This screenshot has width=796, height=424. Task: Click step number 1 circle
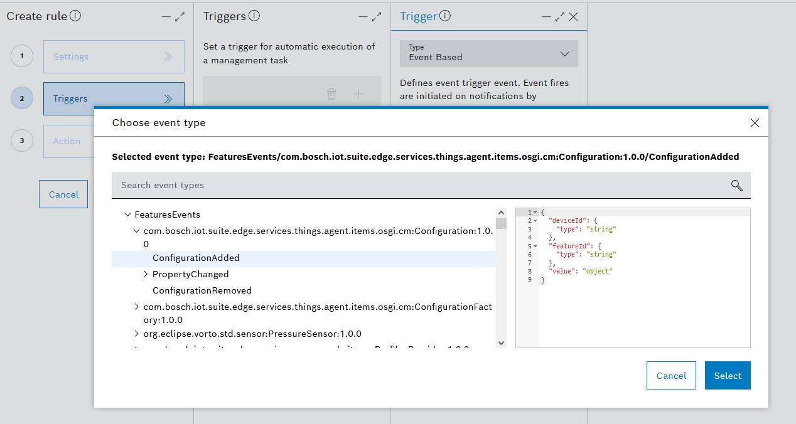(x=22, y=56)
